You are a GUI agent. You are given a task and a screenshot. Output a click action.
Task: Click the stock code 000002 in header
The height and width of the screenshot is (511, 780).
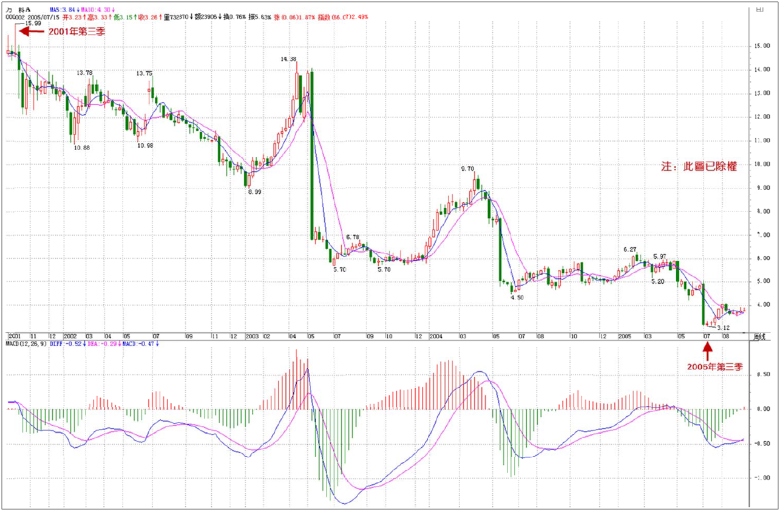tap(15, 18)
